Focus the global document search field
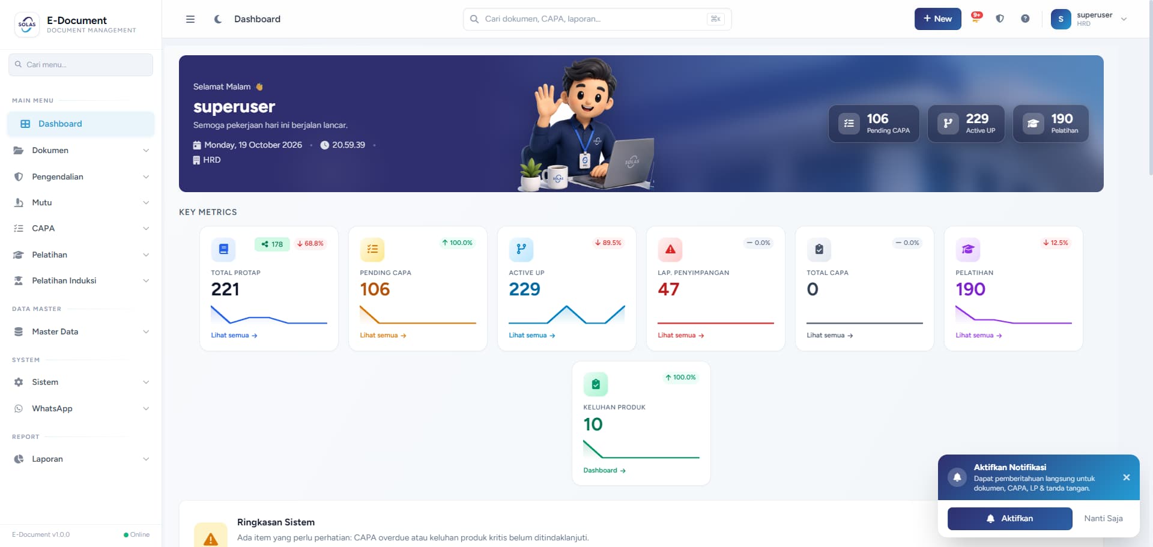This screenshot has height=547, width=1153. pyautogui.click(x=597, y=19)
